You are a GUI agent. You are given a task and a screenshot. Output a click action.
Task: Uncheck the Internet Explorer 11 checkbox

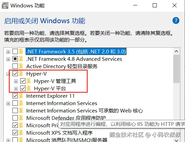[x=15, y=96]
